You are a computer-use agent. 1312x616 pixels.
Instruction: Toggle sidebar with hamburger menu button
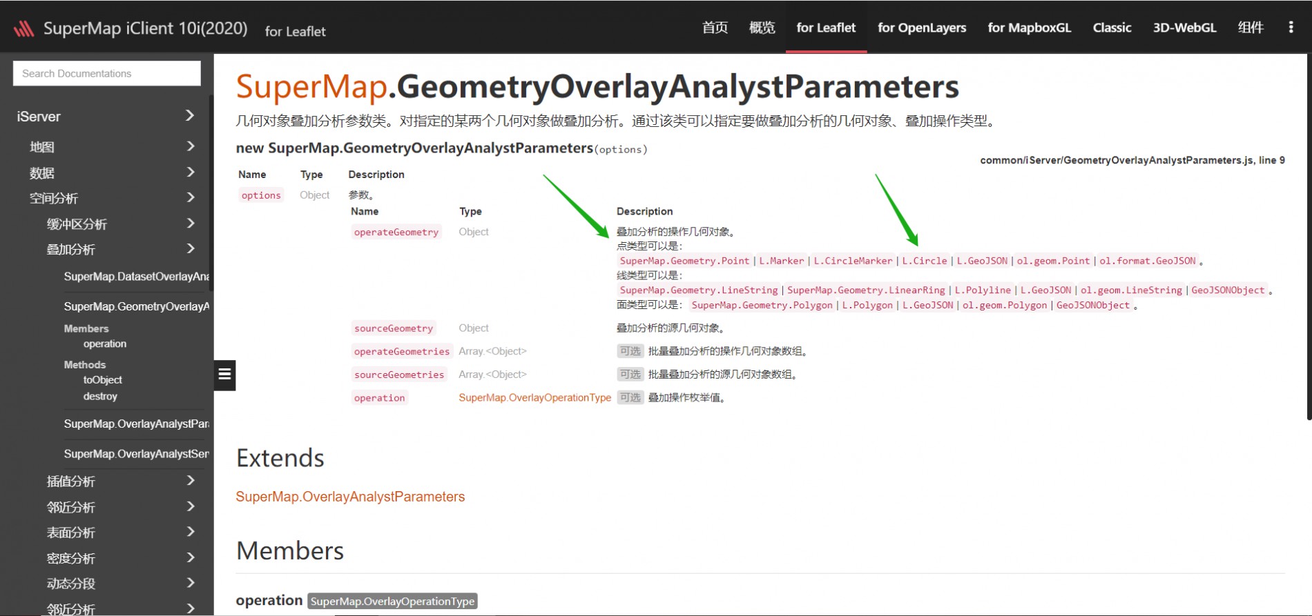224,375
